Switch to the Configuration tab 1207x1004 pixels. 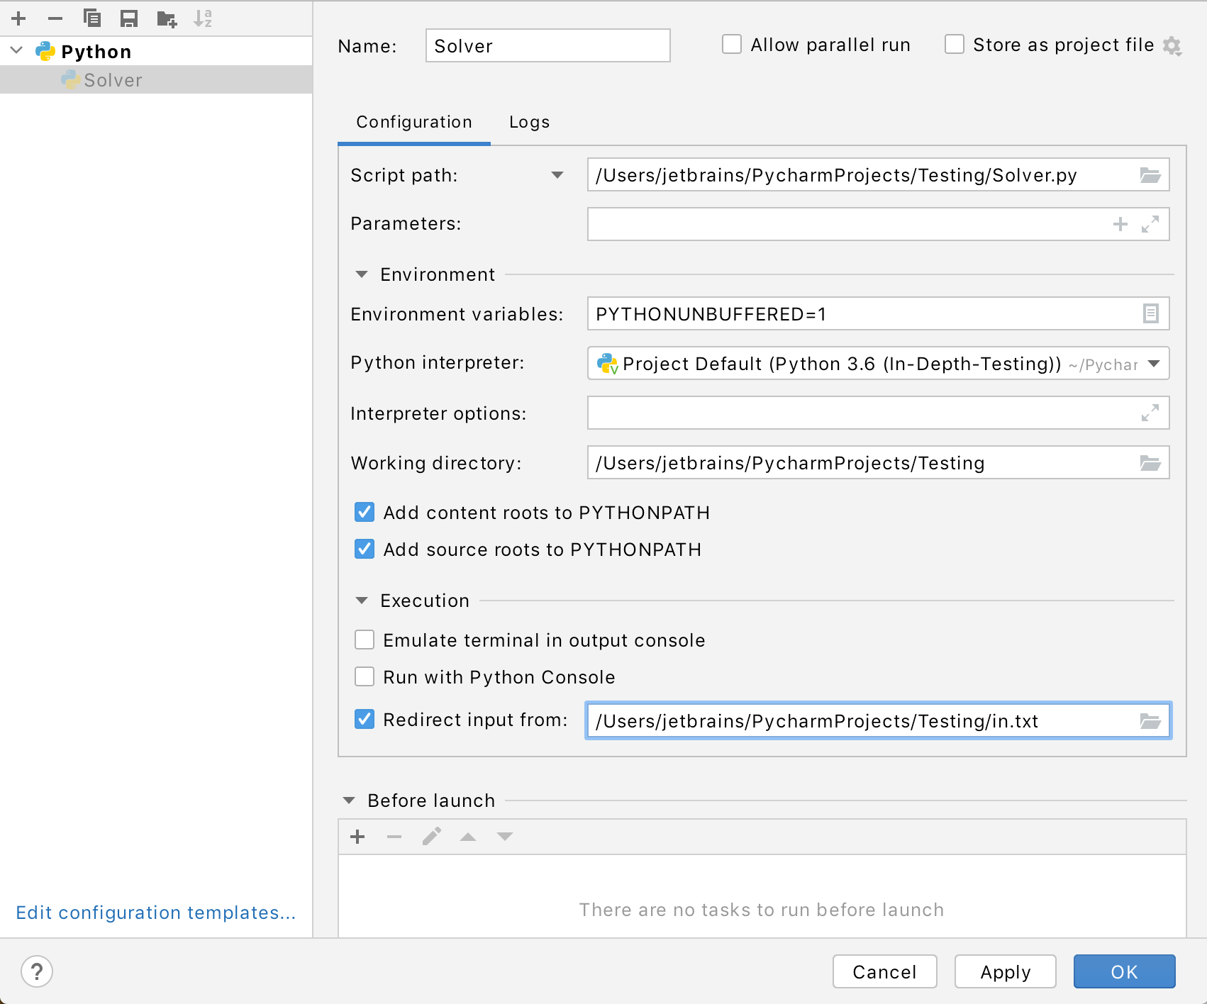[x=413, y=122]
